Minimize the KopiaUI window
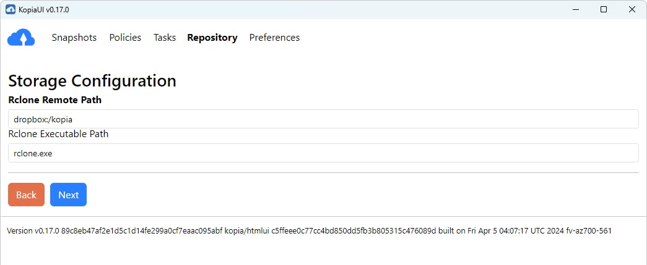Image resolution: width=647 pixels, height=265 pixels. click(575, 9)
